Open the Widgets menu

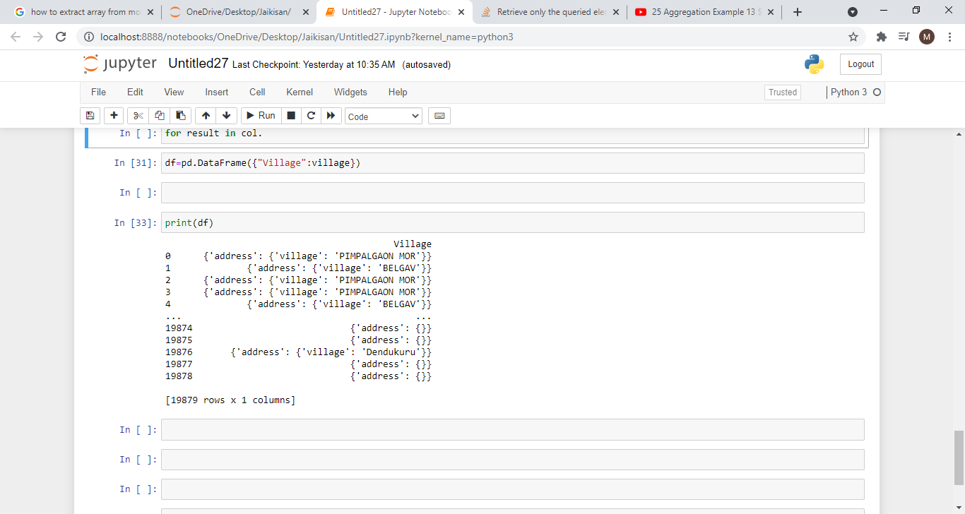click(350, 92)
